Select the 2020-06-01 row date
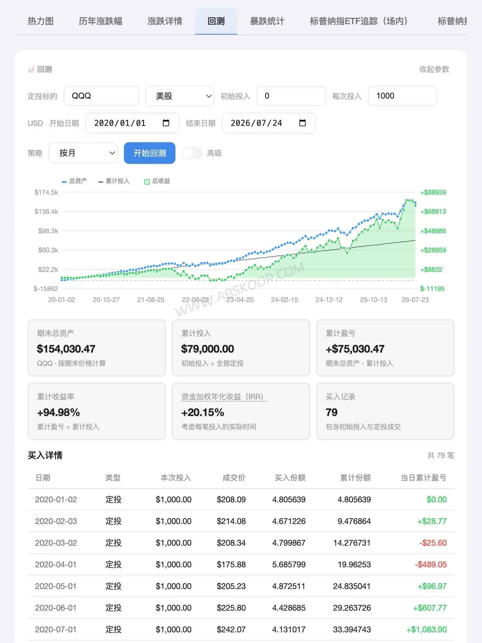The height and width of the screenshot is (643, 482). point(56,608)
